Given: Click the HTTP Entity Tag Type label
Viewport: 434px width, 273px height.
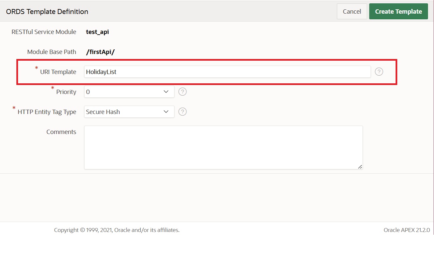Looking at the screenshot, I should [47, 112].
